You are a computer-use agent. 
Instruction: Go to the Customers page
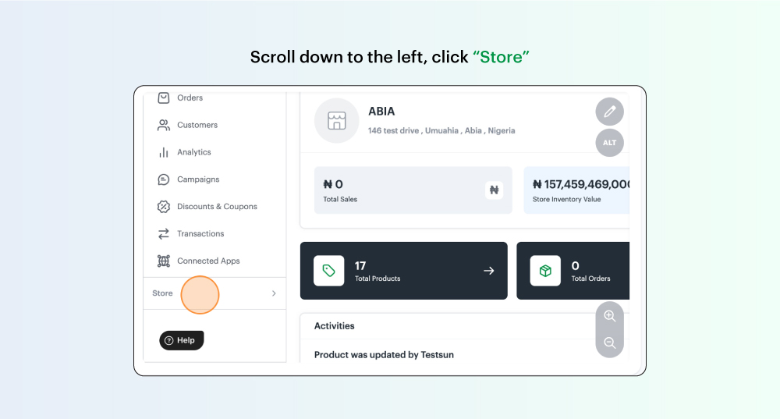point(197,125)
